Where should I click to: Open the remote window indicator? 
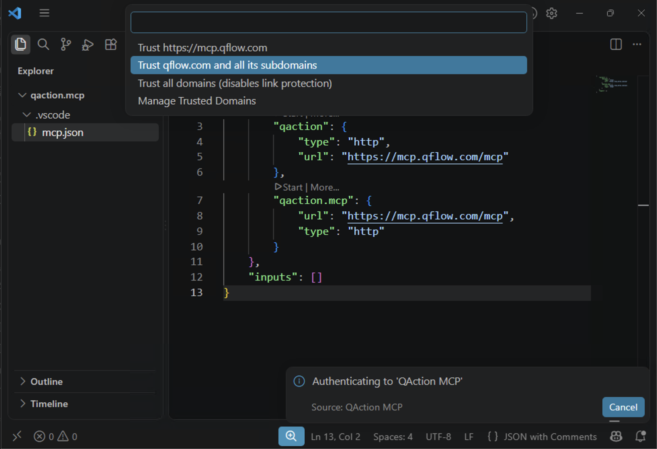[17, 436]
